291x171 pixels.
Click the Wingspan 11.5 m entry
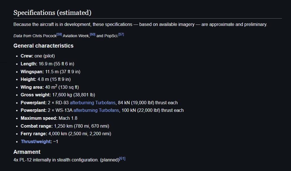(50, 72)
